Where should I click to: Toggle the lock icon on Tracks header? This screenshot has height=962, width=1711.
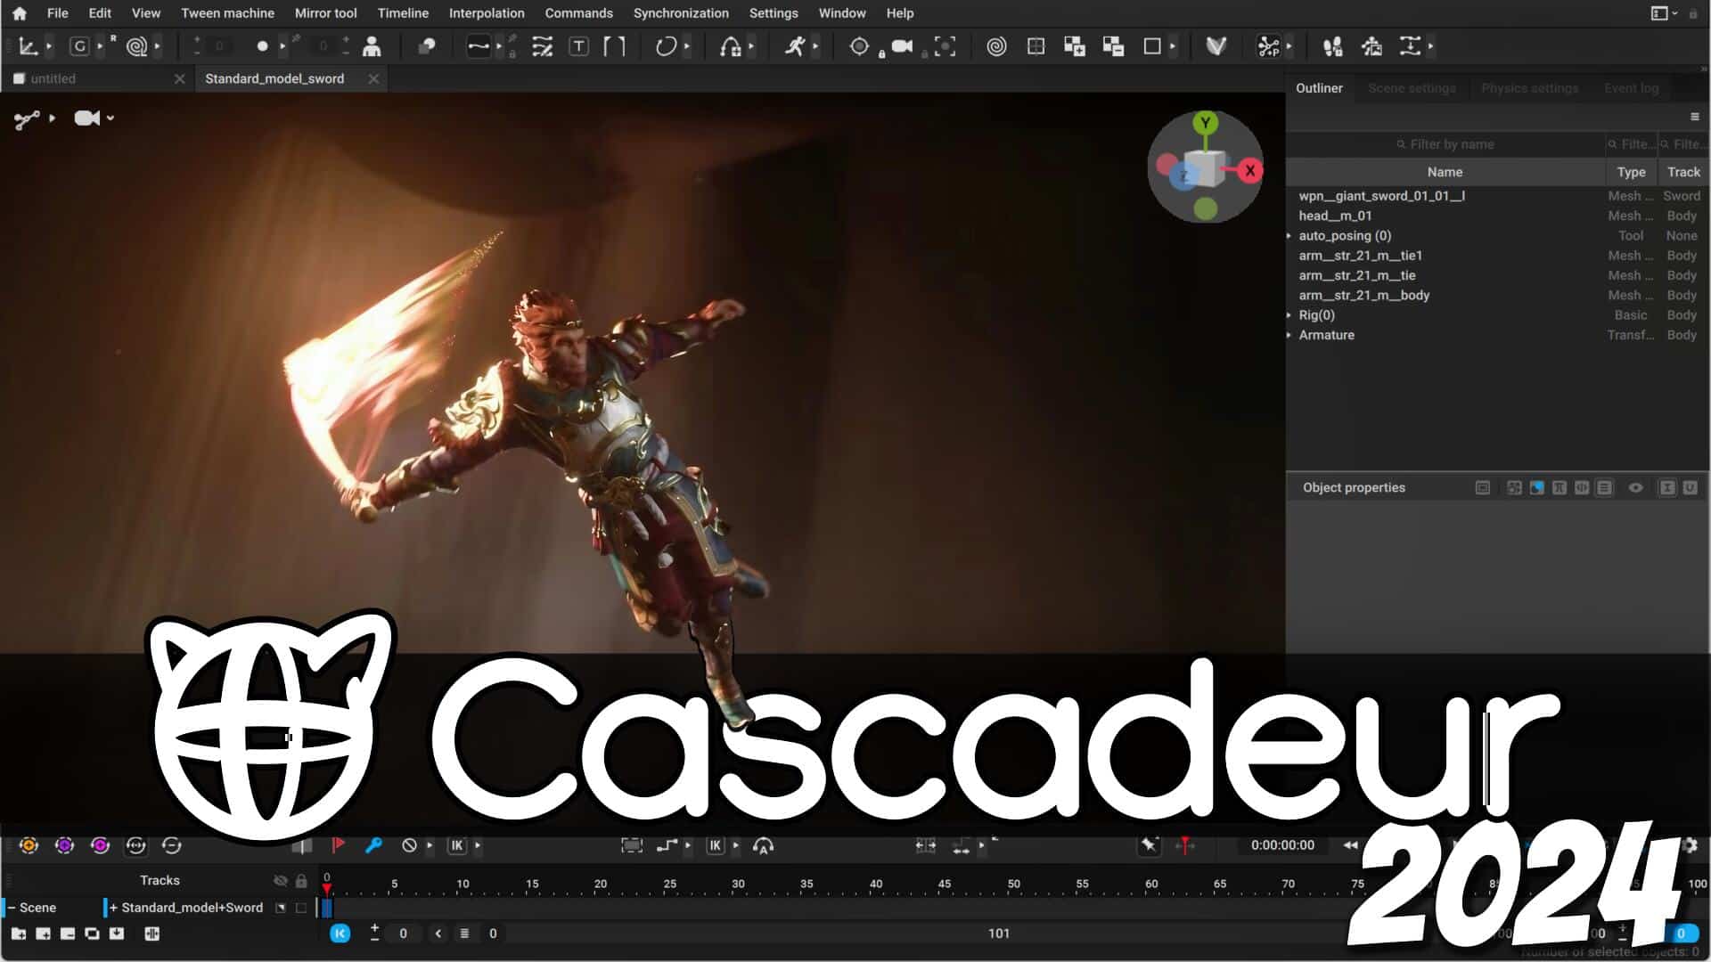(302, 880)
